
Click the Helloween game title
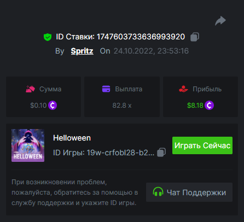(x=72, y=138)
